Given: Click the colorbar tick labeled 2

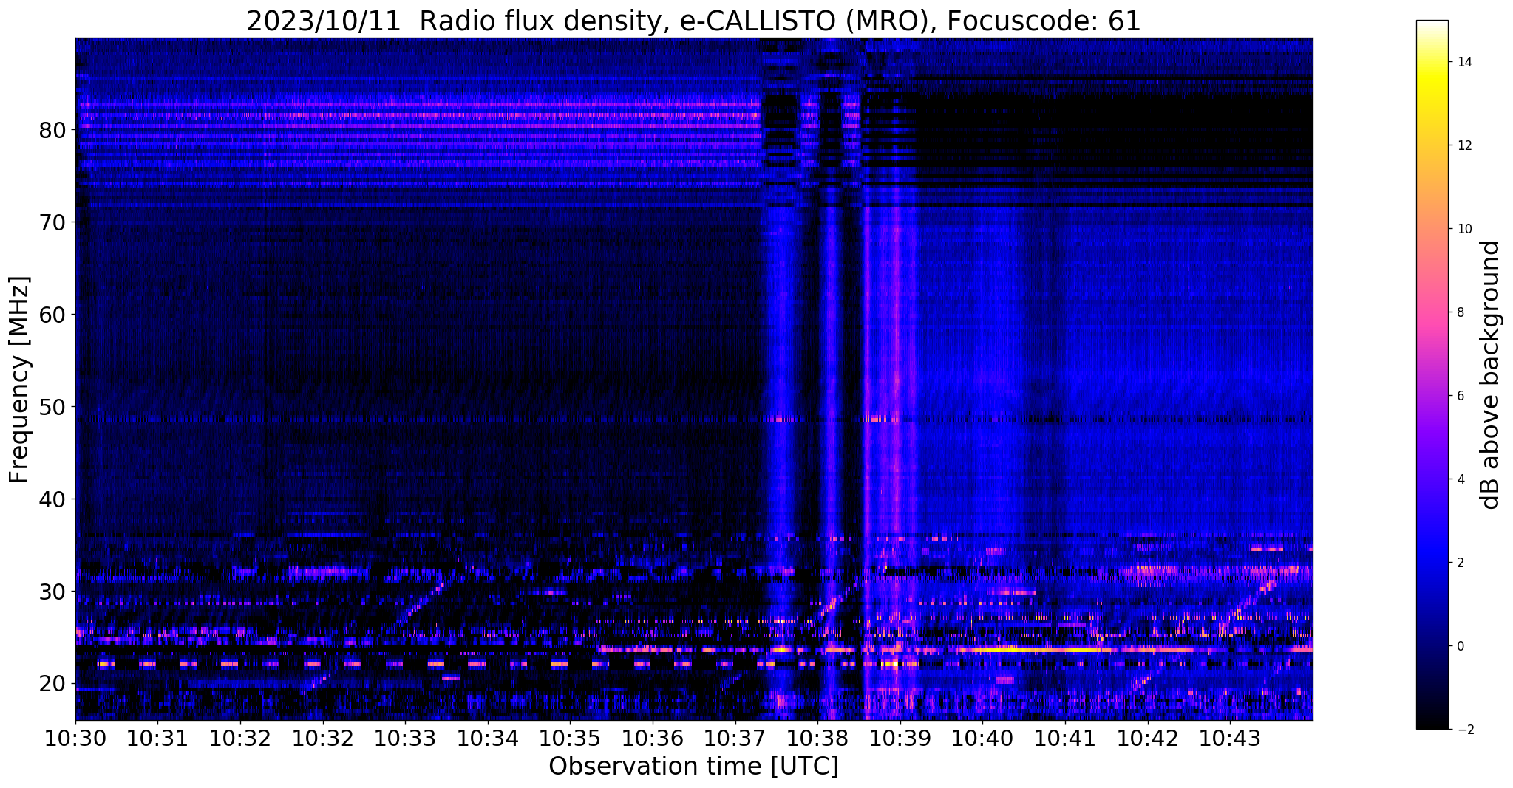Looking at the screenshot, I should click(x=1459, y=563).
